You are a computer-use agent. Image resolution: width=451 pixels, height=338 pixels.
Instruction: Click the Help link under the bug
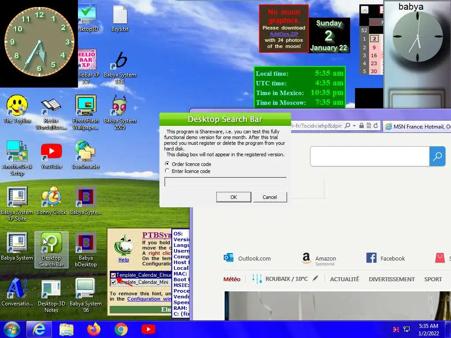[x=124, y=260]
